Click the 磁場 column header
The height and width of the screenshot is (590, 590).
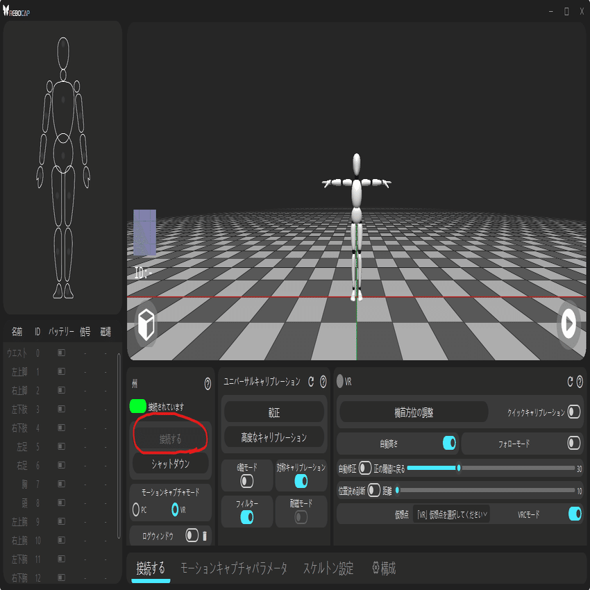(106, 332)
